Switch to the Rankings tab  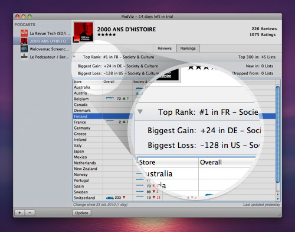[x=188, y=49]
